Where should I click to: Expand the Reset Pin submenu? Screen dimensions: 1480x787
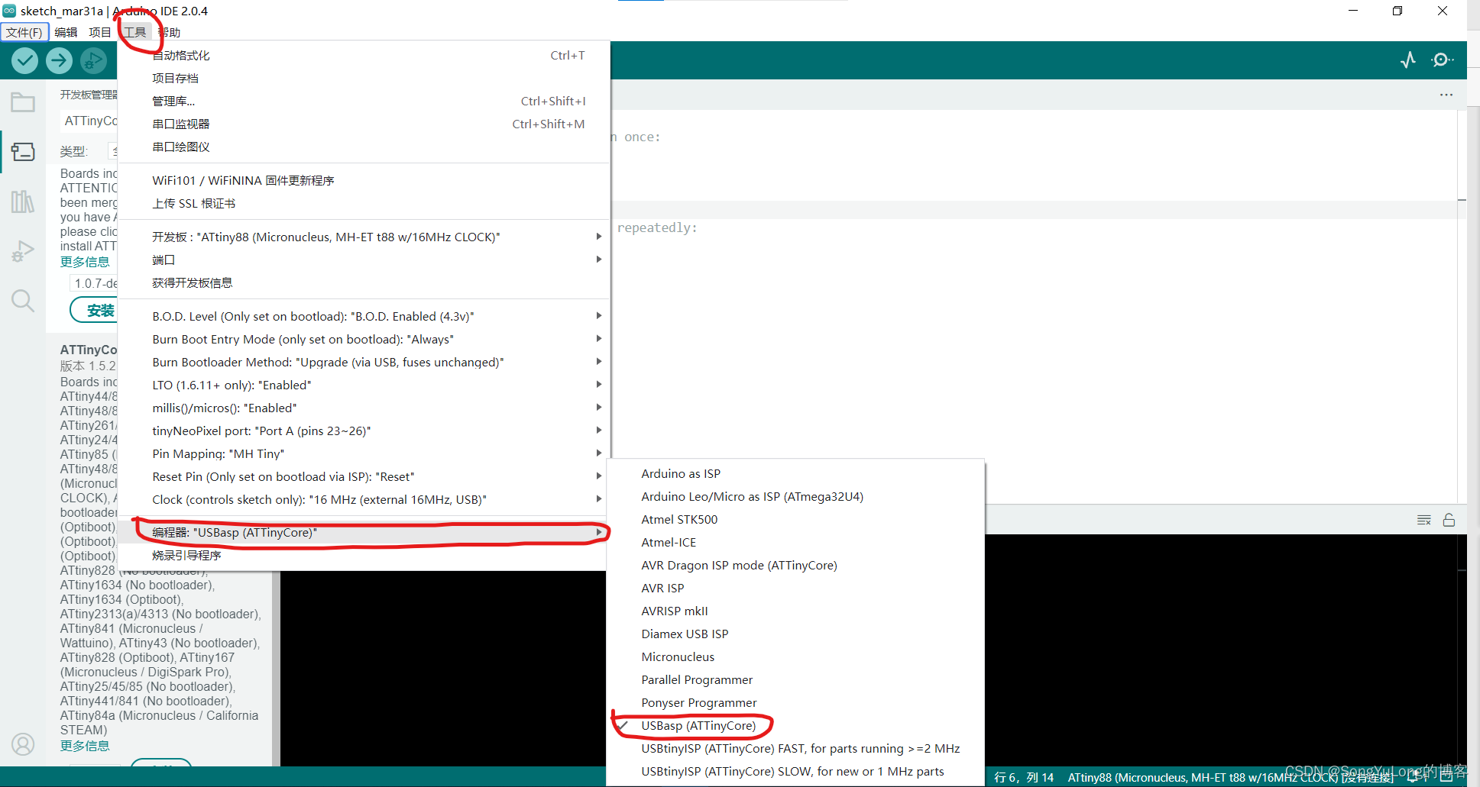364,476
